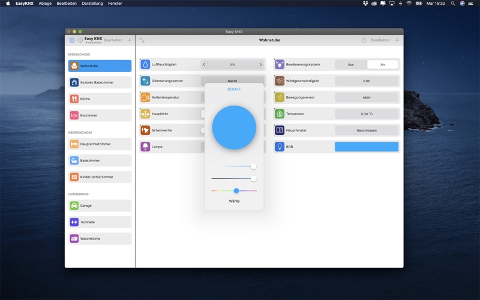Open the Notification Center list icon
Image resolution: width=480 pixels, height=300 pixels.
point(471,4)
